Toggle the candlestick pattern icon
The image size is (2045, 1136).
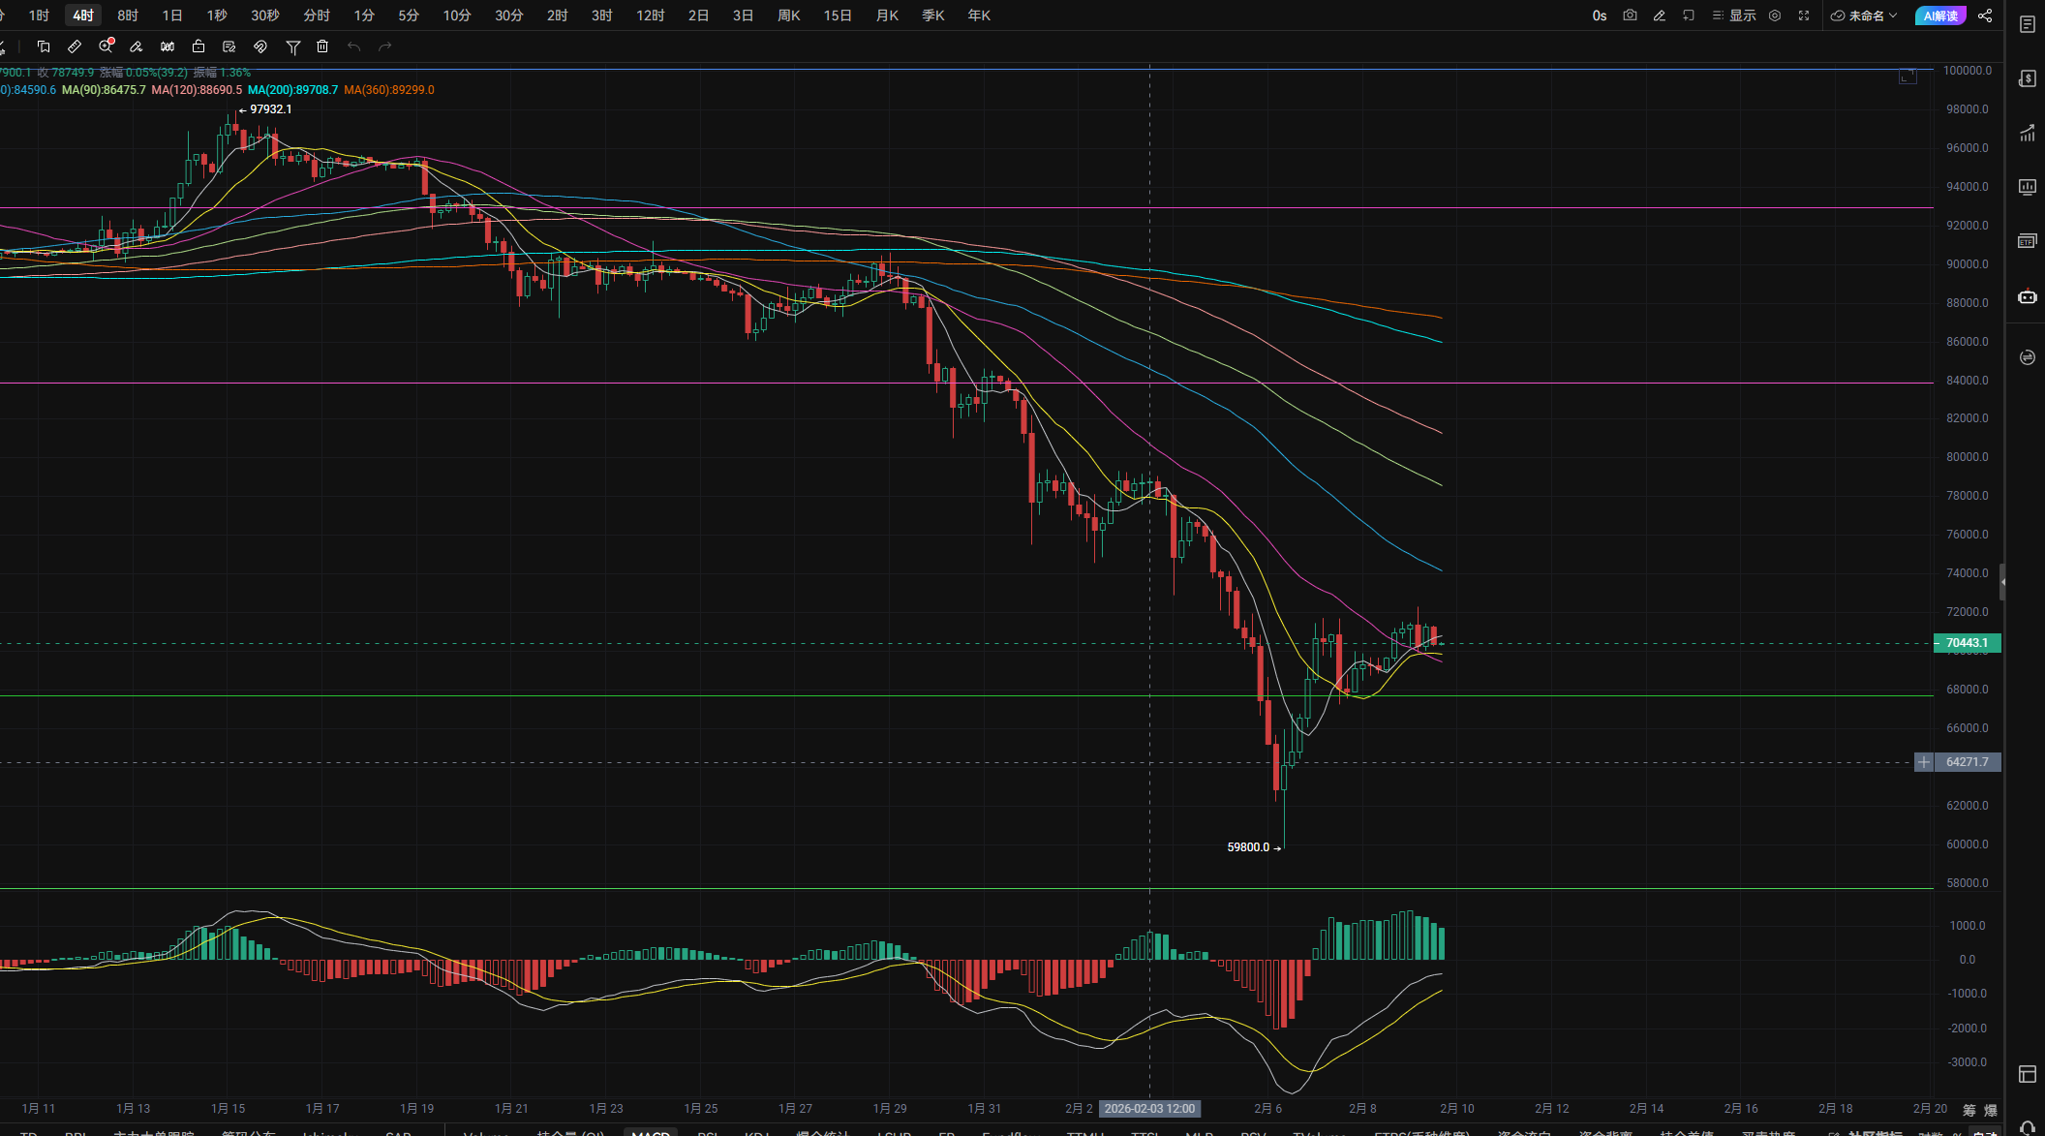coord(168,46)
